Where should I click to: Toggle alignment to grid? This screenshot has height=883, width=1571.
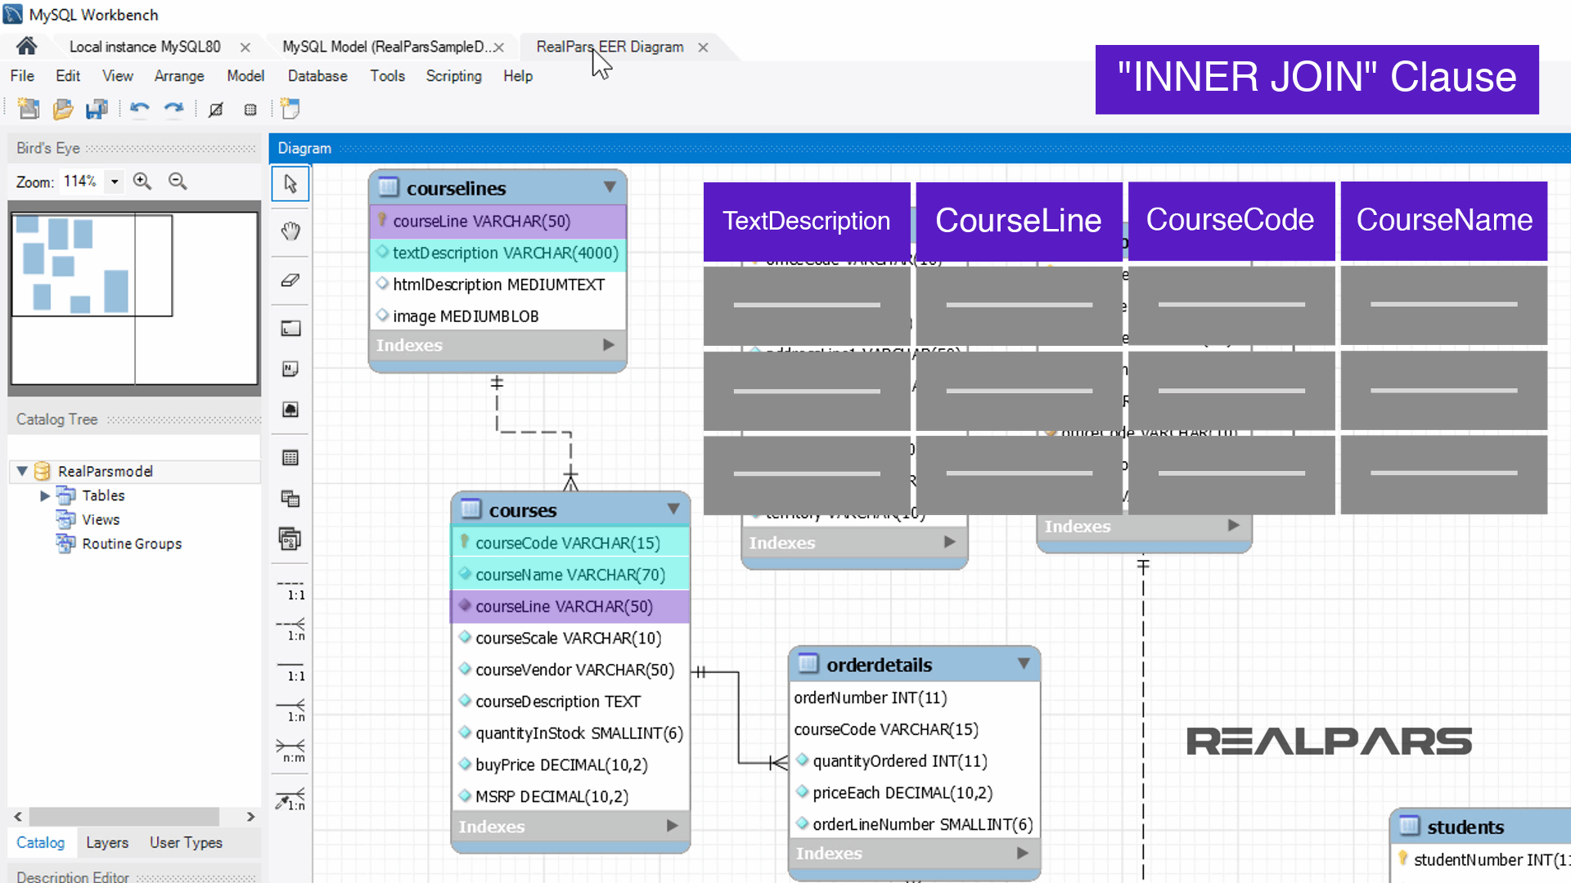216,109
